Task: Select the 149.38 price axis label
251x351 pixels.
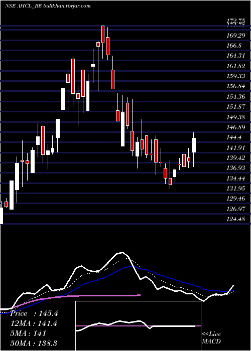Action: pos(235,117)
